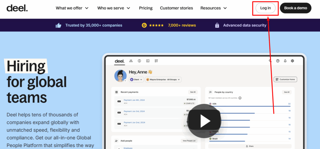This screenshot has height=149, width=320.
Task: Click the Share button under country list
Action: pos(250,146)
